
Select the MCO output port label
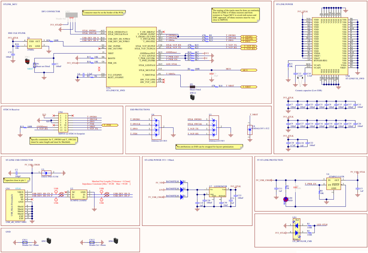pos(248,70)
